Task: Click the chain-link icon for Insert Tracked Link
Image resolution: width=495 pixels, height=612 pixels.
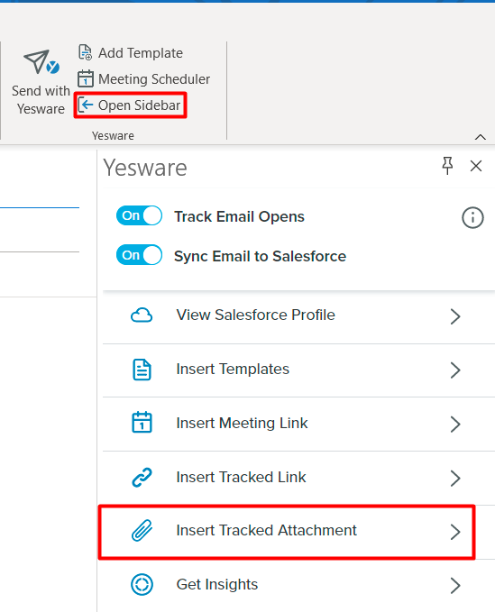Action: click(142, 478)
